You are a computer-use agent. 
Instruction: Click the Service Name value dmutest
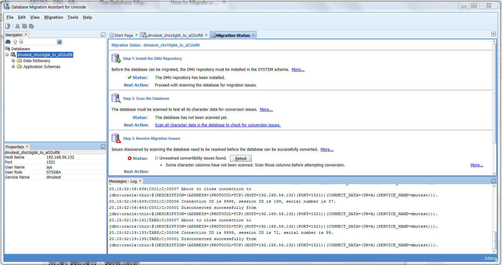pyautogui.click(x=54, y=177)
